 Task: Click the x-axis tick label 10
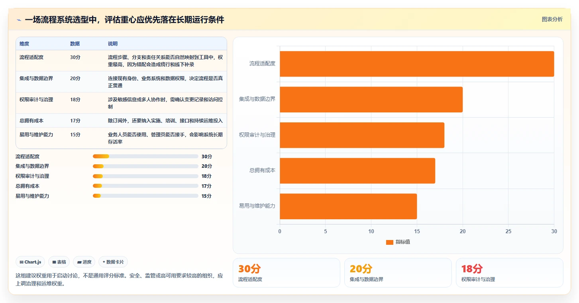[371, 232]
